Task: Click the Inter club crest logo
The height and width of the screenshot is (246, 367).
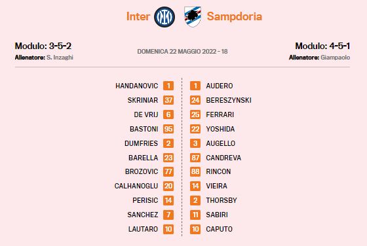Action: coord(164,17)
